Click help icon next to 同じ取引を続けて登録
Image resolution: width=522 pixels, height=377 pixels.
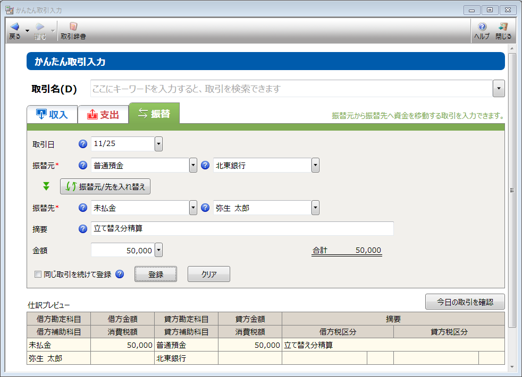coord(120,275)
